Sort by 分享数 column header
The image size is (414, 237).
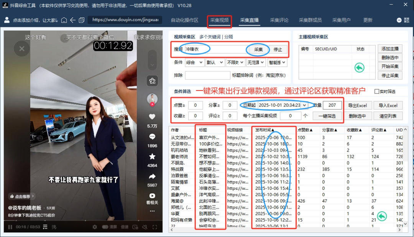coord(329,130)
